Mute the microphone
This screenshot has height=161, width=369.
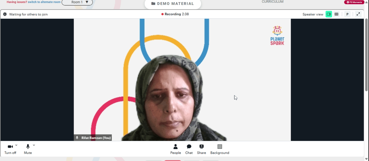[x=28, y=149]
